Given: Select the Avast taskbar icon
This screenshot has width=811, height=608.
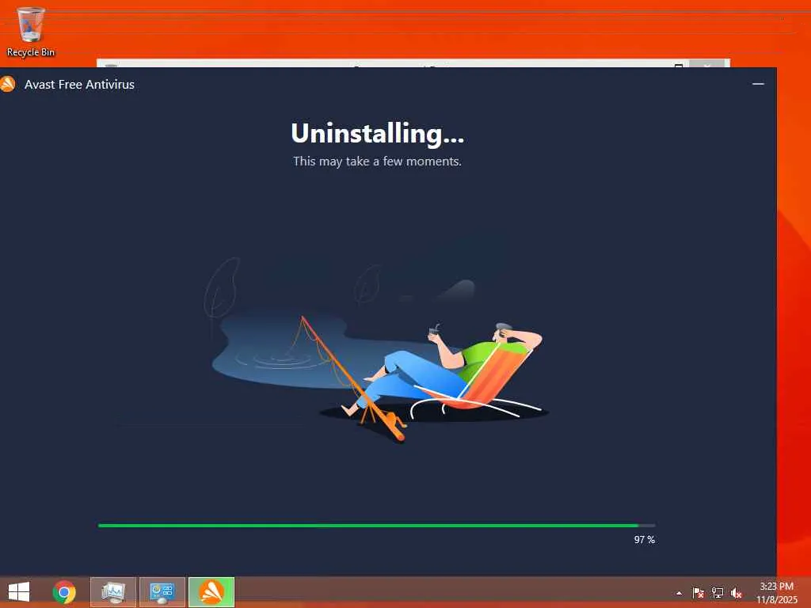Looking at the screenshot, I should point(211,592).
